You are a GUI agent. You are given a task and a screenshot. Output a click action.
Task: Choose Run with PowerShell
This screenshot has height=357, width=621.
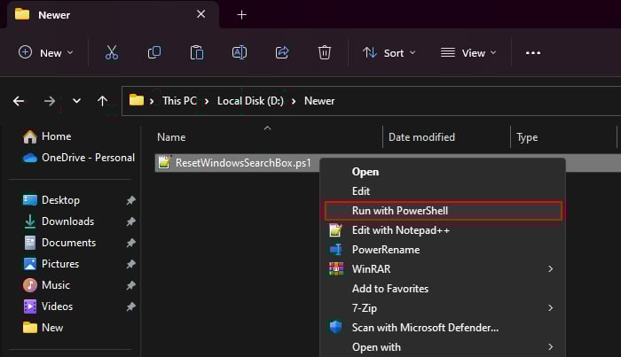[x=443, y=211]
